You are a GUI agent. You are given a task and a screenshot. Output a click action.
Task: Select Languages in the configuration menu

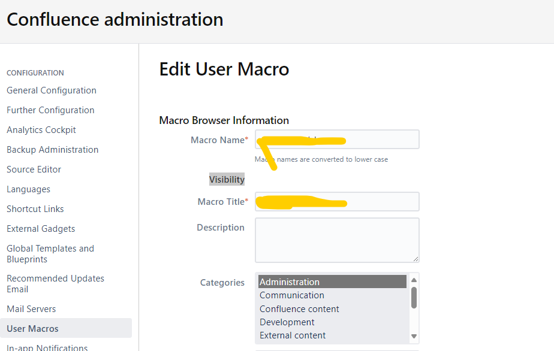tap(29, 189)
